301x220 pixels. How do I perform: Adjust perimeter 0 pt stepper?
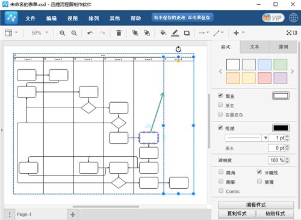(287, 148)
